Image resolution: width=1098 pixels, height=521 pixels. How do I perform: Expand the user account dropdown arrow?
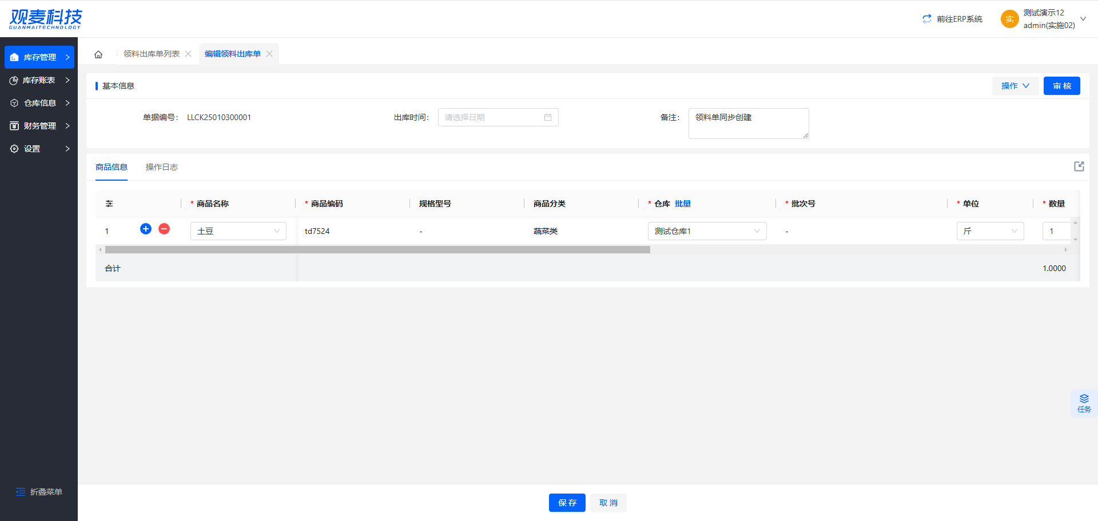(x=1083, y=19)
